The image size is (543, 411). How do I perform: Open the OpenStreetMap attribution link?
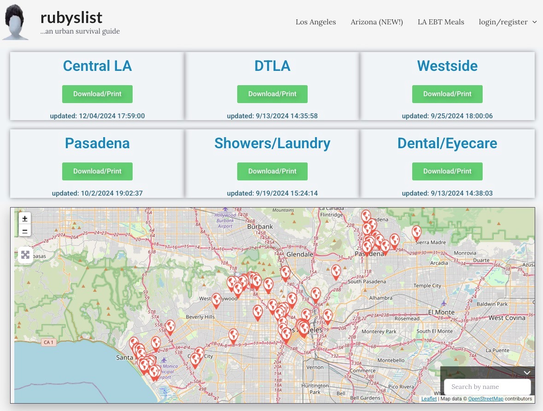(485, 399)
